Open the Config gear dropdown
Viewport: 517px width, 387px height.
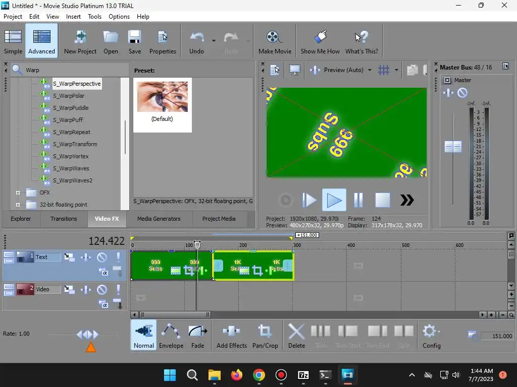431,336
